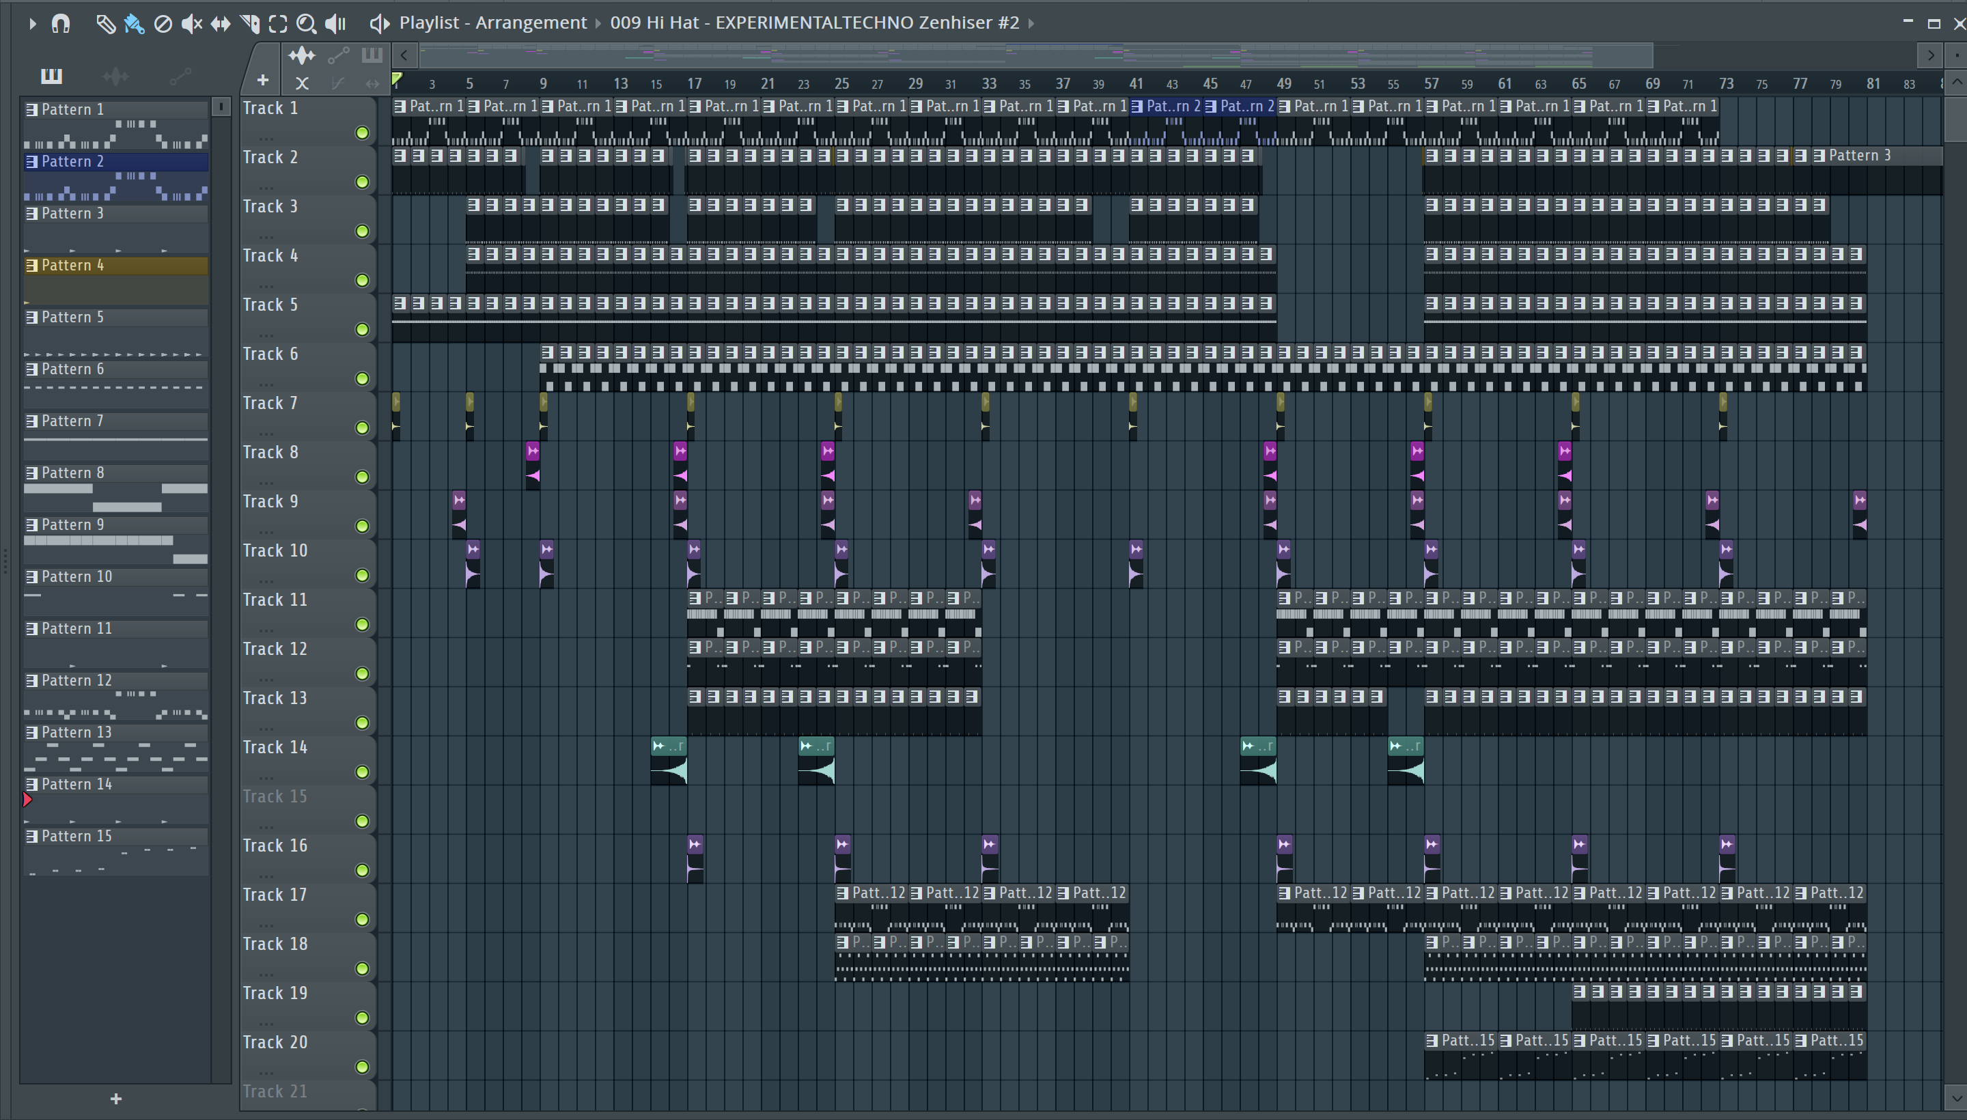
Task: Show automation clips tab in picker
Action: 180,75
